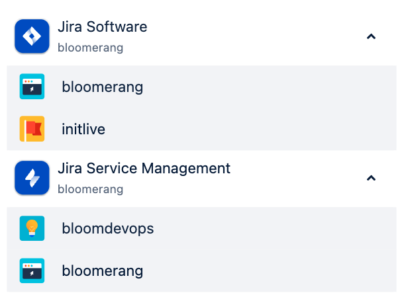Viewport: 412px width, 299px height.
Task: Click the bloomdevops lightbulb icon
Action: point(32,228)
